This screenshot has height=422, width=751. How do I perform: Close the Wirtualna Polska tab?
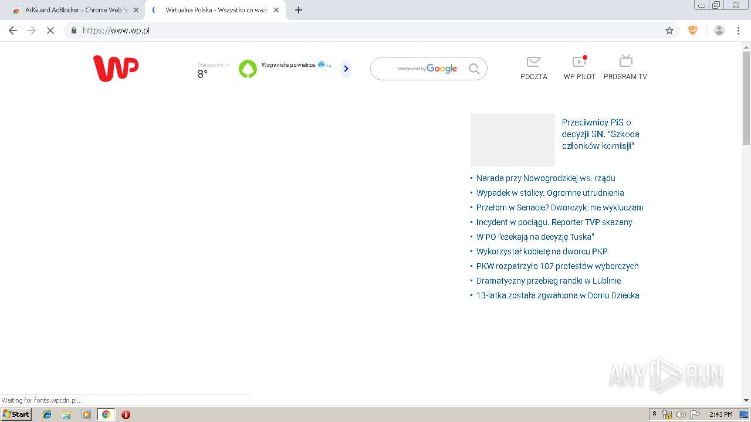[276, 10]
